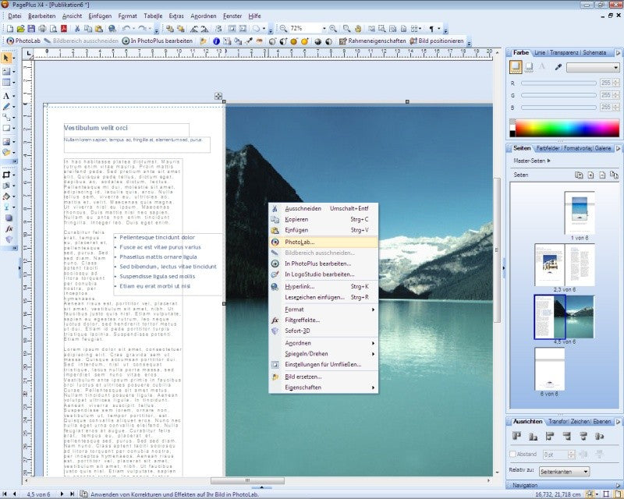Select the Crop tool in left toolbar

coord(6,175)
